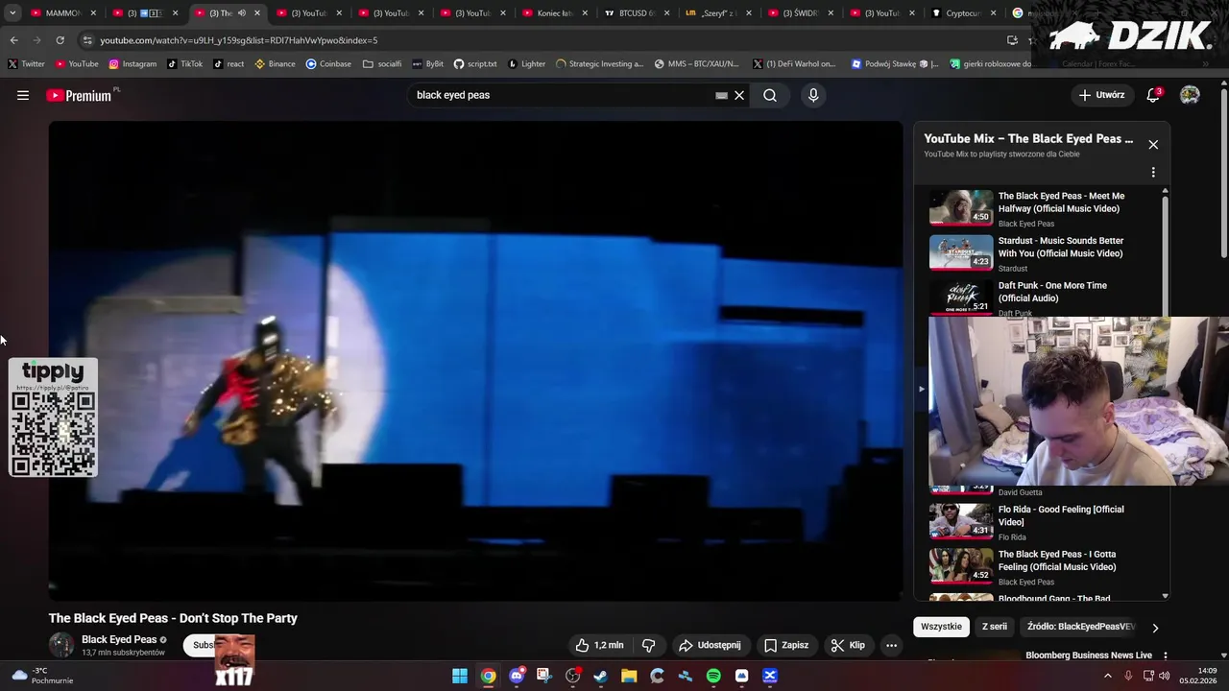
Task: Open the Coinbase bookmark
Action: (x=328, y=63)
